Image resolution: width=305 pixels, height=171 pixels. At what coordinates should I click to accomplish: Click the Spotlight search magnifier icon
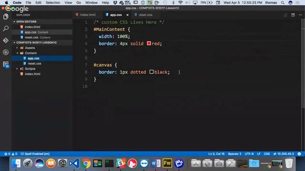[x=283, y=2]
